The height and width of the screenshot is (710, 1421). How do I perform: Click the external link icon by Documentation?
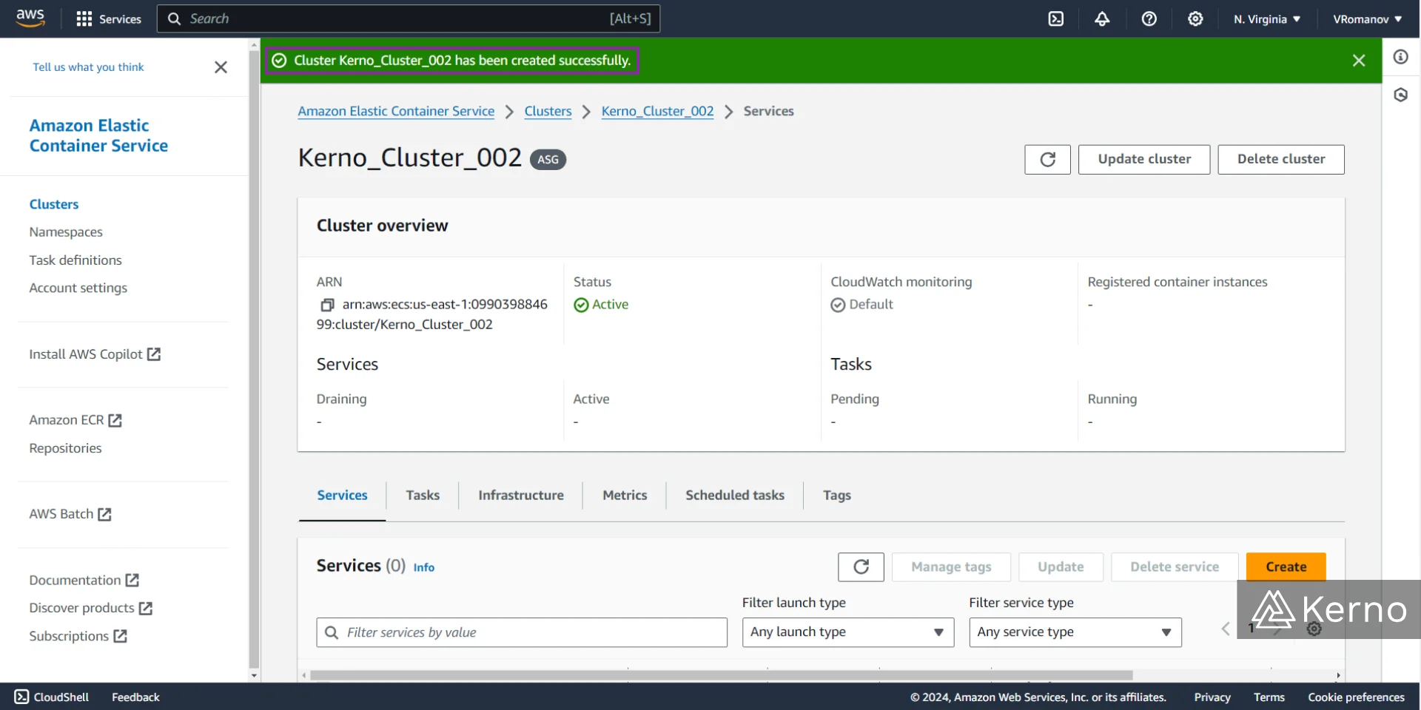(x=132, y=581)
